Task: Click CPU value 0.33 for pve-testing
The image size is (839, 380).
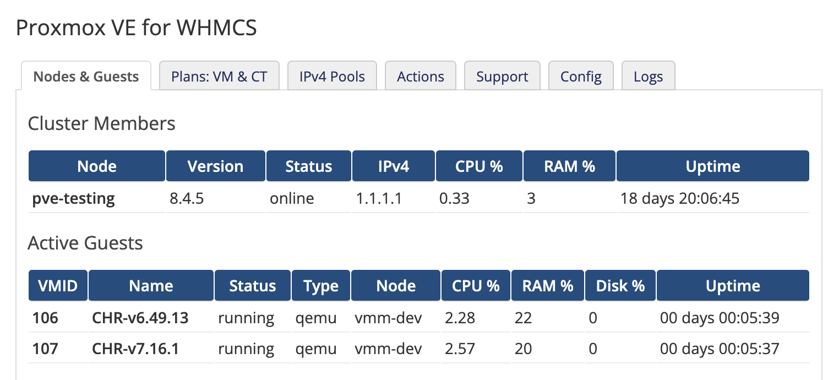Action: 454,198
